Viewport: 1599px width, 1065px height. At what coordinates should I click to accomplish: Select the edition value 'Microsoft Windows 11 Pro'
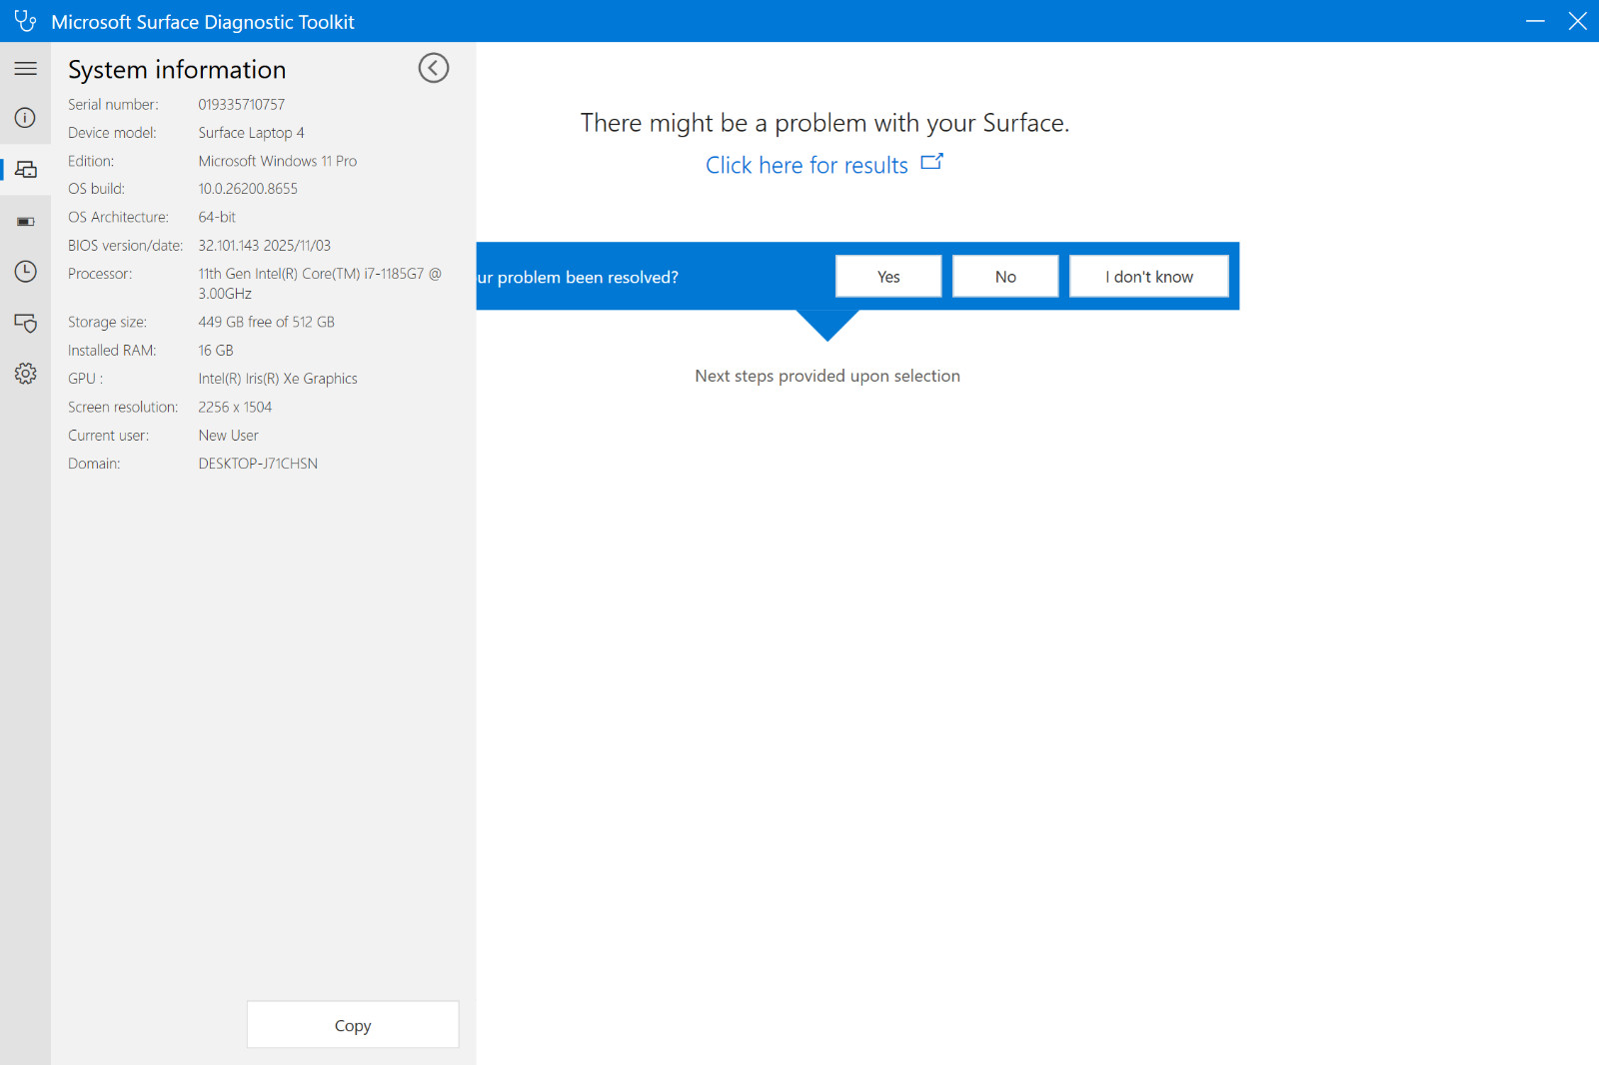(x=278, y=161)
